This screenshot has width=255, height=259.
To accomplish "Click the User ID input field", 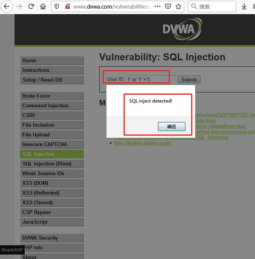I will [x=151, y=79].
